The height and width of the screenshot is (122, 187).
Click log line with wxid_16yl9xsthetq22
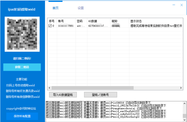pyautogui.click(x=106, y=117)
